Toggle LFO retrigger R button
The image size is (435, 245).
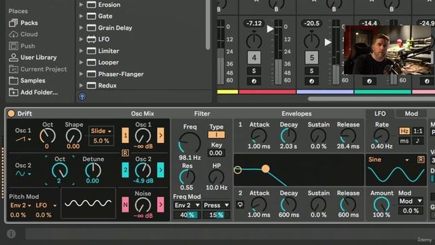(421, 159)
